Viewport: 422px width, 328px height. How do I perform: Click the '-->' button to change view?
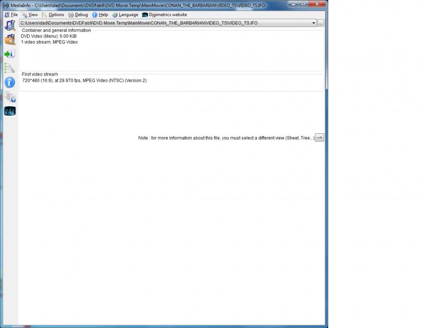click(319, 137)
